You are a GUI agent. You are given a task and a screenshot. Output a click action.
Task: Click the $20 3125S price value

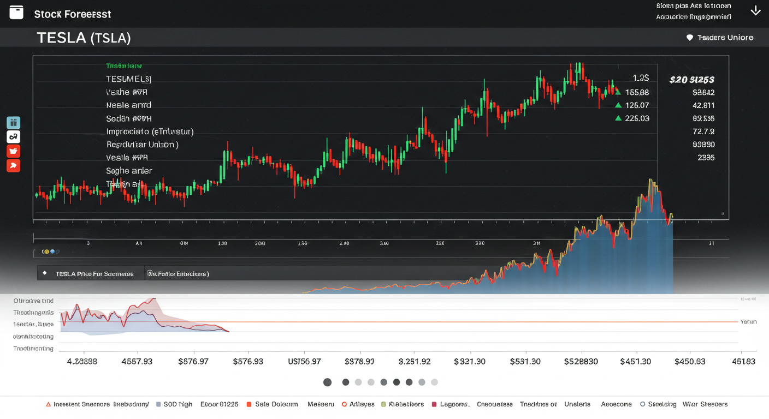click(x=691, y=80)
